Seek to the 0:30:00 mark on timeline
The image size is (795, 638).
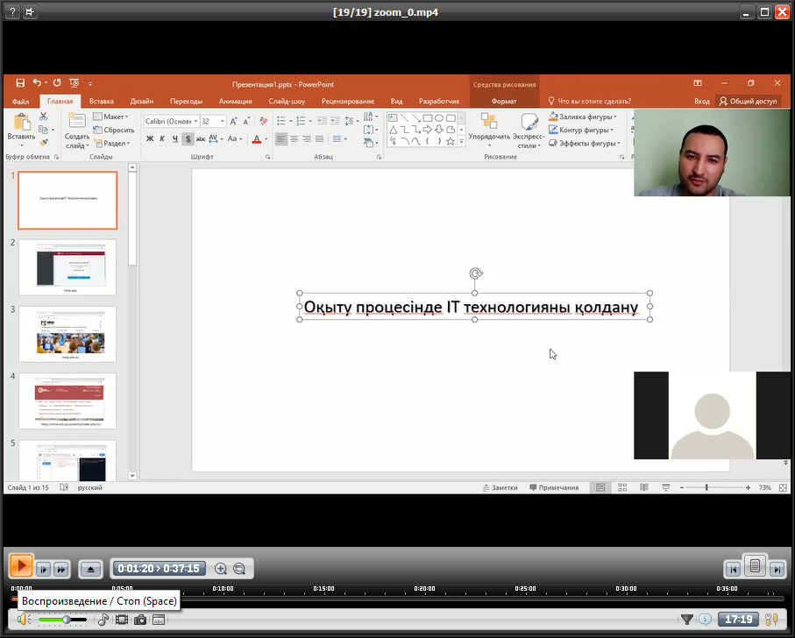[x=626, y=599]
